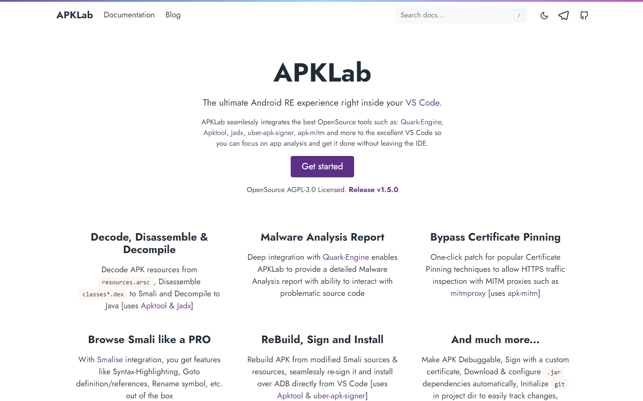This screenshot has height=401, width=643.
Task: Click the apk-mitm link in intro paragraph
Action: tap(311, 133)
